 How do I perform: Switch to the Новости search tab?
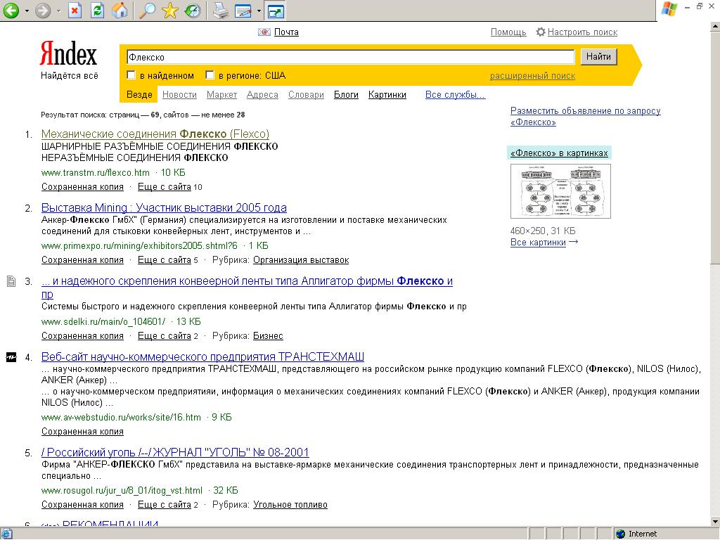point(179,94)
